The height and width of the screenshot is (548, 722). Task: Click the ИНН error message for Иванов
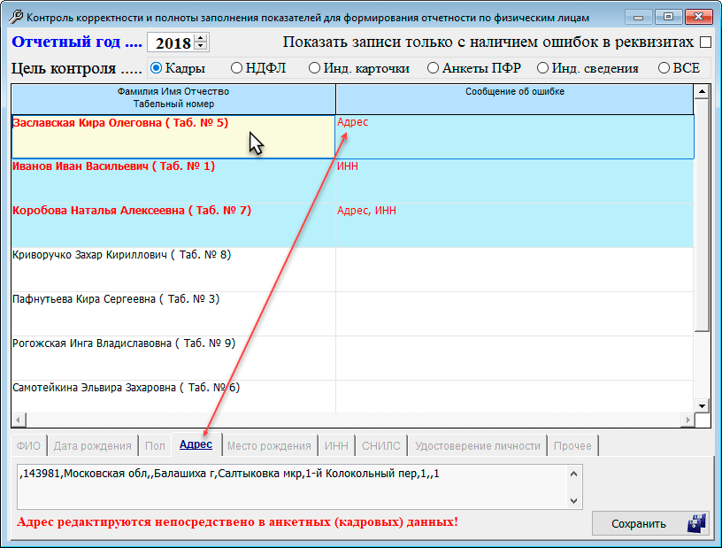pyautogui.click(x=347, y=166)
